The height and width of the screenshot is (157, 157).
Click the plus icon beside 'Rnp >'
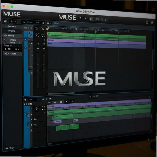coord(31,28)
